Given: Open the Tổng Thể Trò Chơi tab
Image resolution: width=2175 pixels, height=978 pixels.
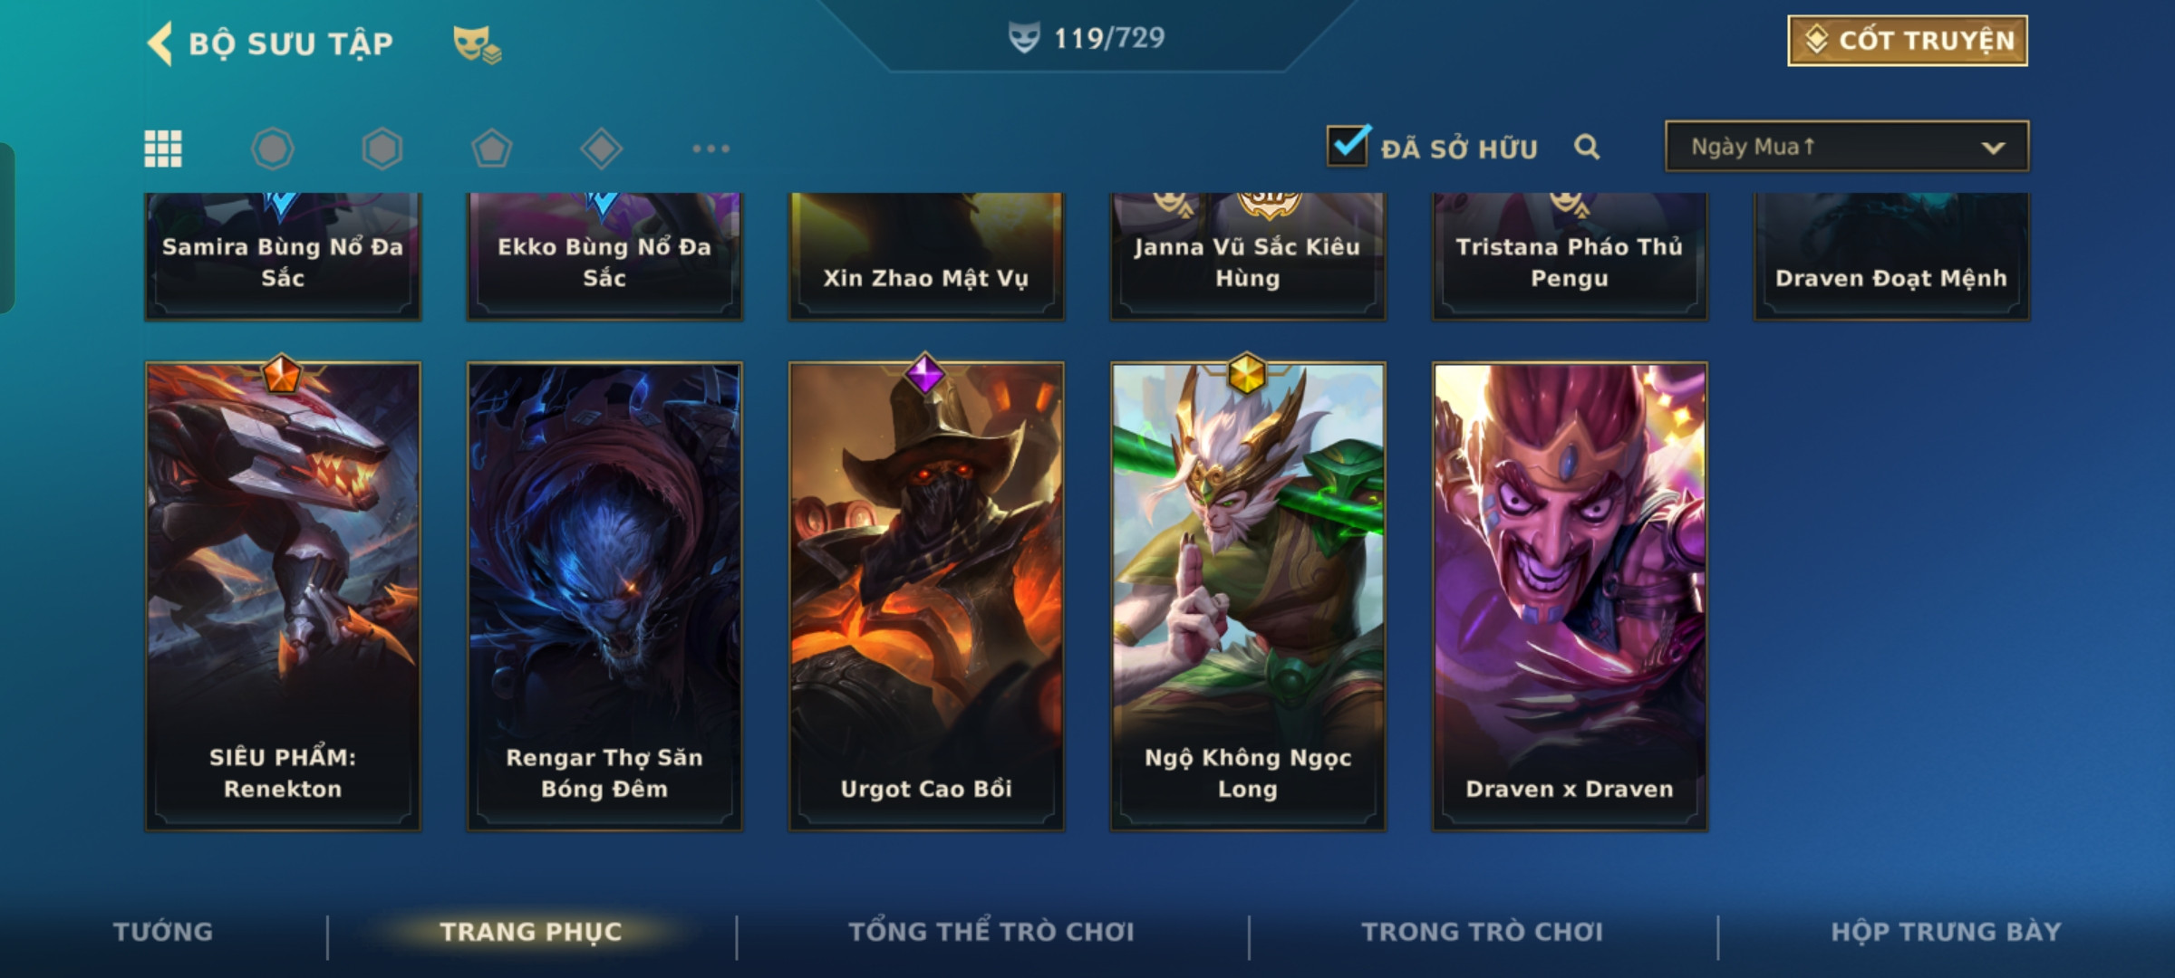Looking at the screenshot, I should point(991,932).
